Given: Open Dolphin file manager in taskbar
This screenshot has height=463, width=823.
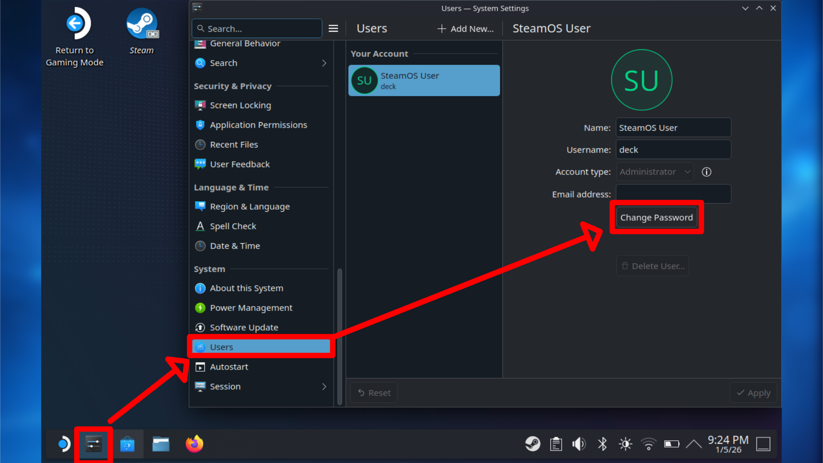Looking at the screenshot, I should [161, 445].
